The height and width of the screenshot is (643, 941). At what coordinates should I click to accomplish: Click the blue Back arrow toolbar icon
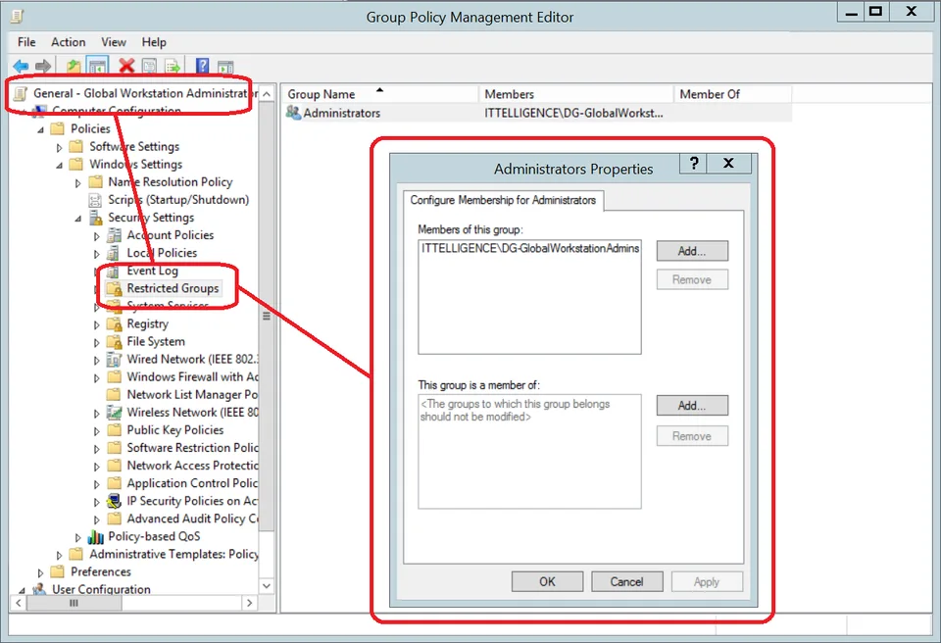coord(21,66)
